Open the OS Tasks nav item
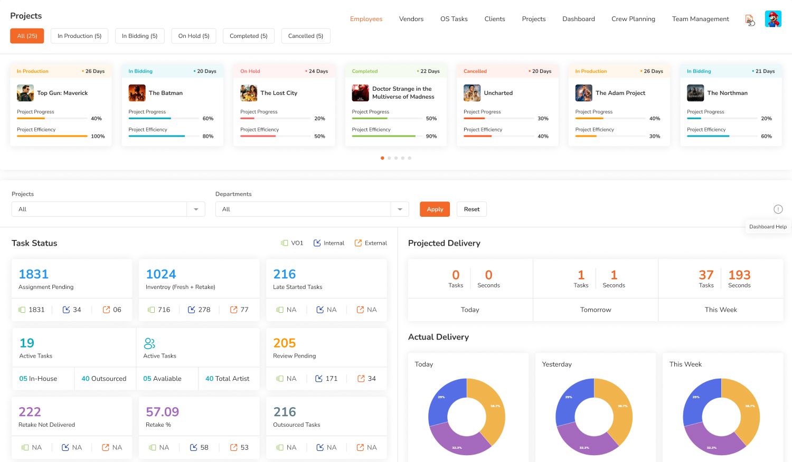Image resolution: width=792 pixels, height=462 pixels. pyautogui.click(x=454, y=19)
